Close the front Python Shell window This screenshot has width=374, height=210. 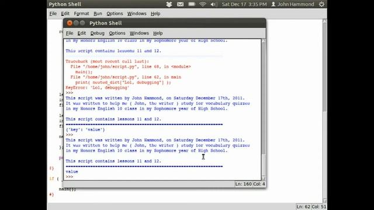(x=70, y=23)
